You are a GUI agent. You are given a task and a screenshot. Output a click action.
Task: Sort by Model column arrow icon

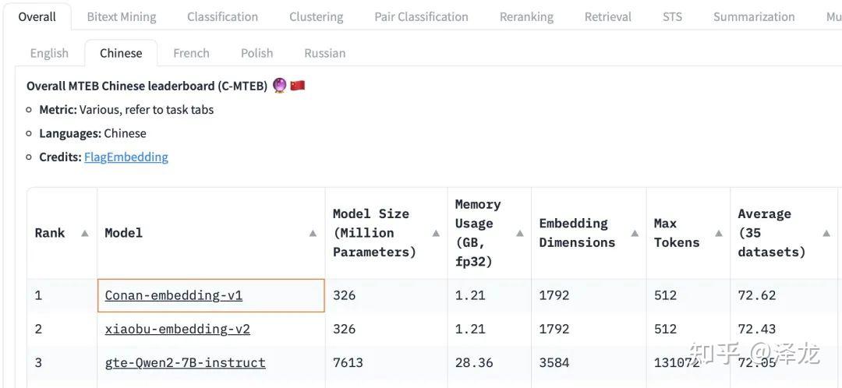coord(313,233)
